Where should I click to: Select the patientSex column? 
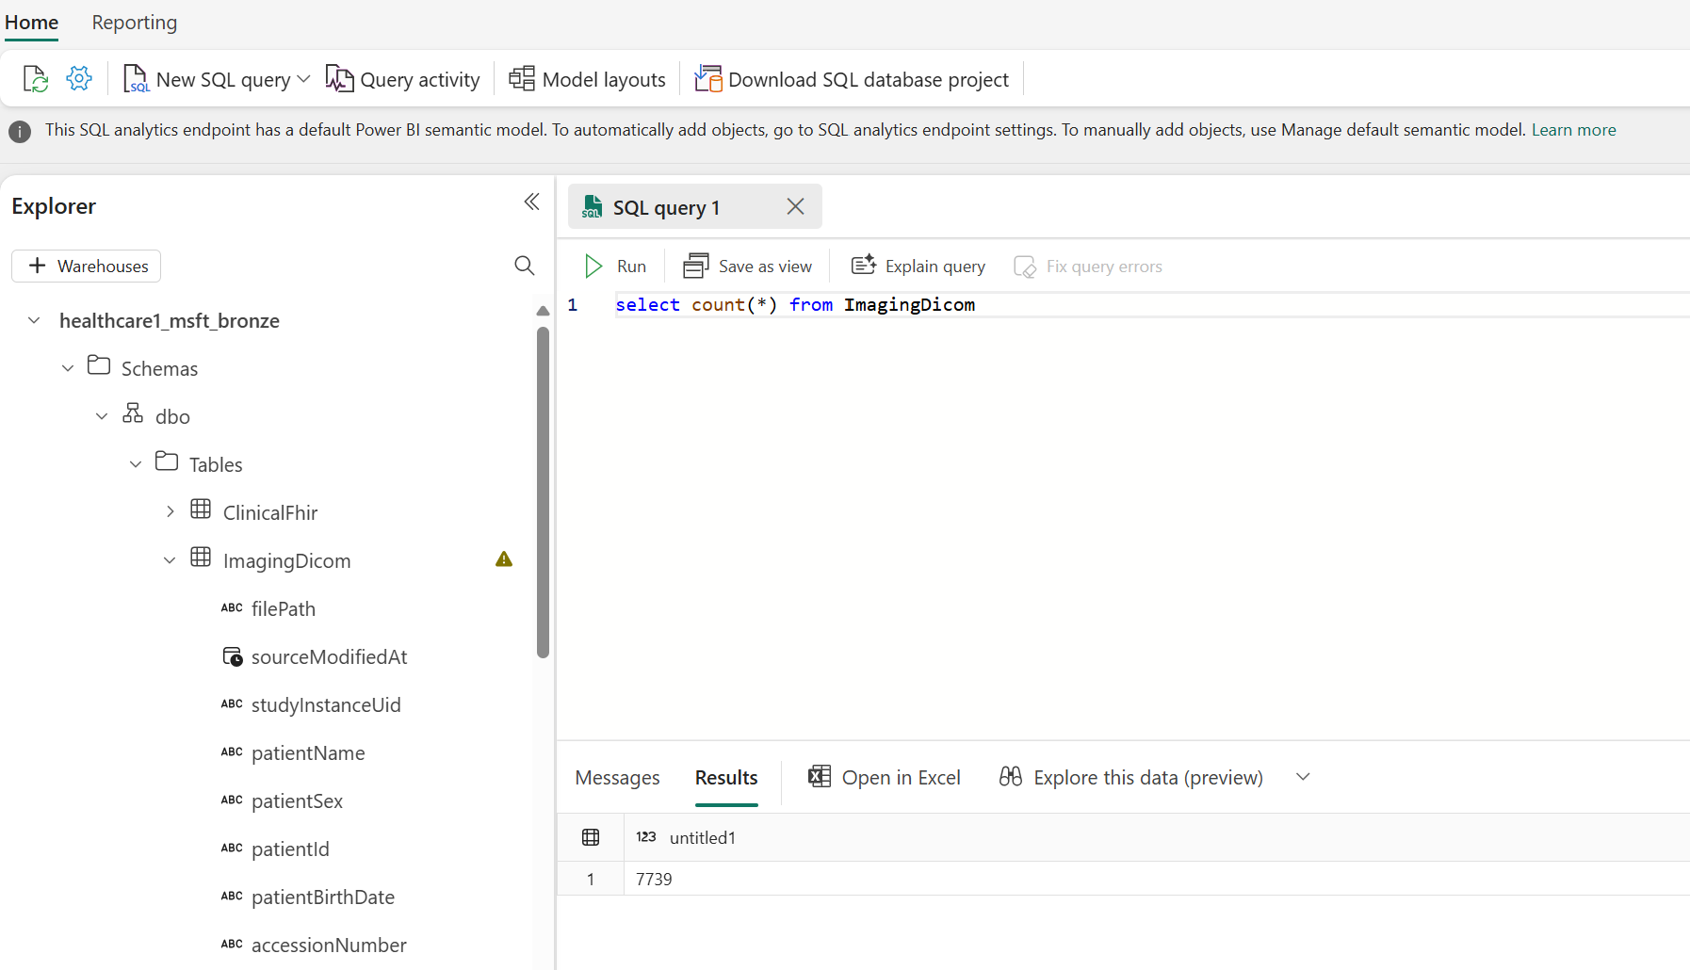(297, 800)
